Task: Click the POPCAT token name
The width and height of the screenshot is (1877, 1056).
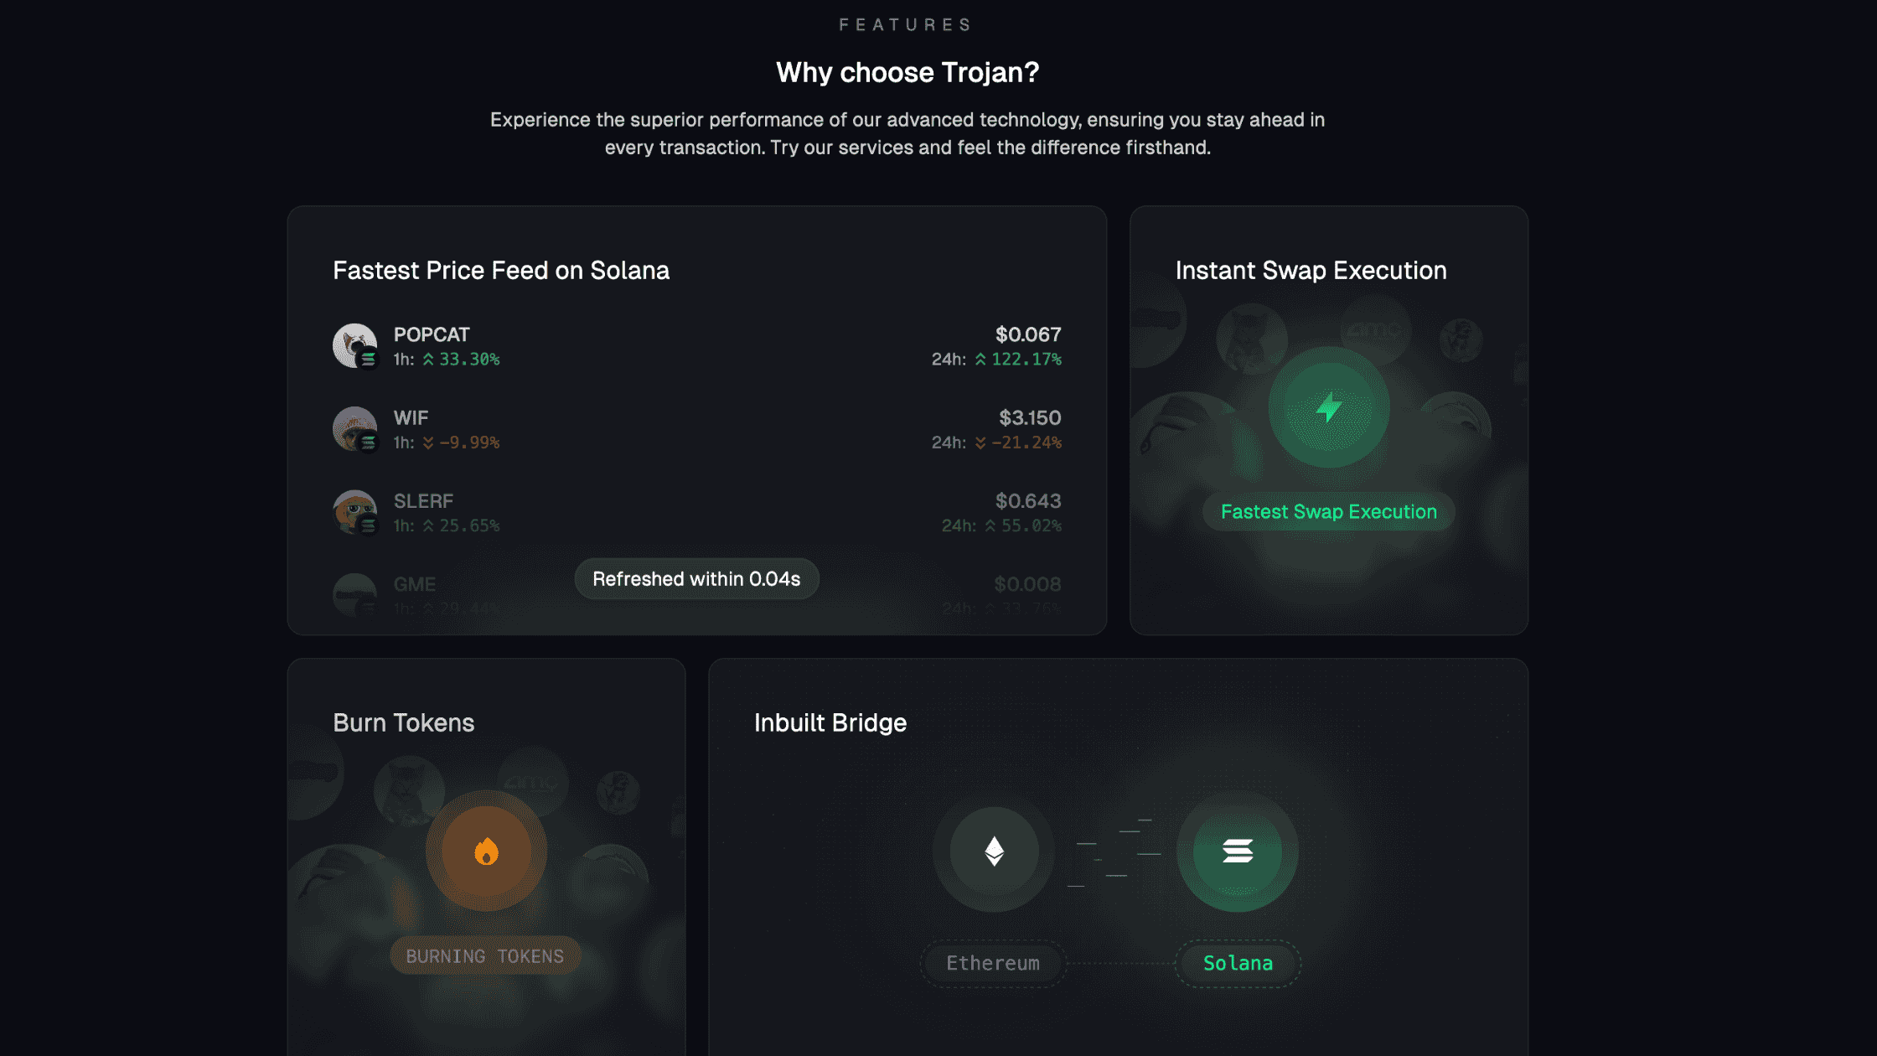Action: [x=432, y=334]
